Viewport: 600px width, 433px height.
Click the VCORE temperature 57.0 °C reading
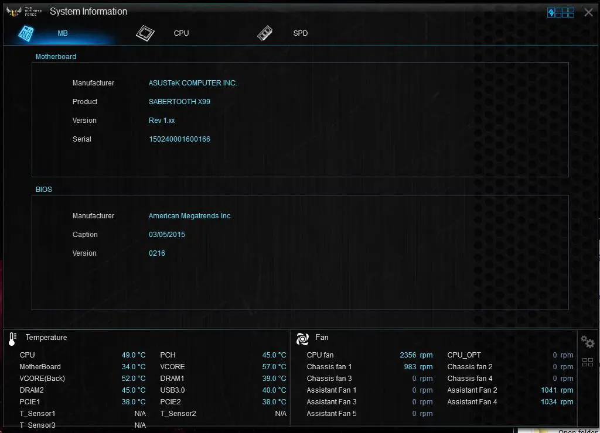coord(274,367)
